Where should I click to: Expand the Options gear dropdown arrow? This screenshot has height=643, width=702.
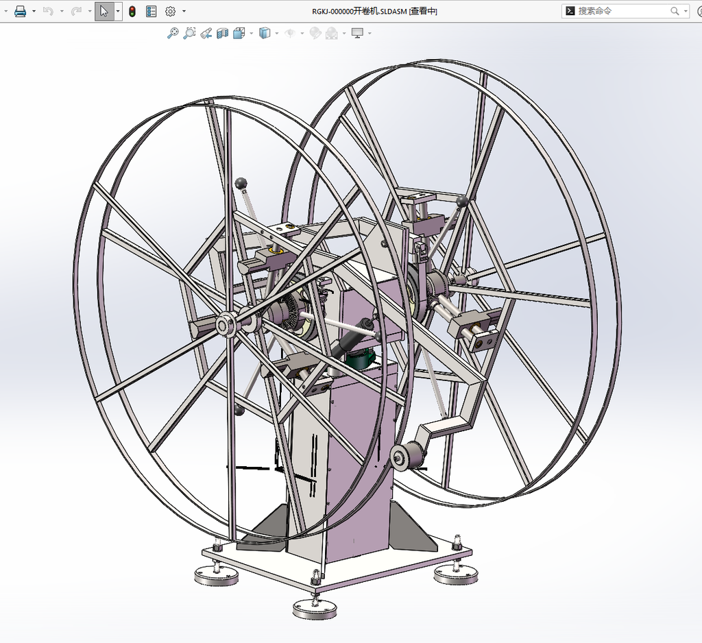pos(184,11)
